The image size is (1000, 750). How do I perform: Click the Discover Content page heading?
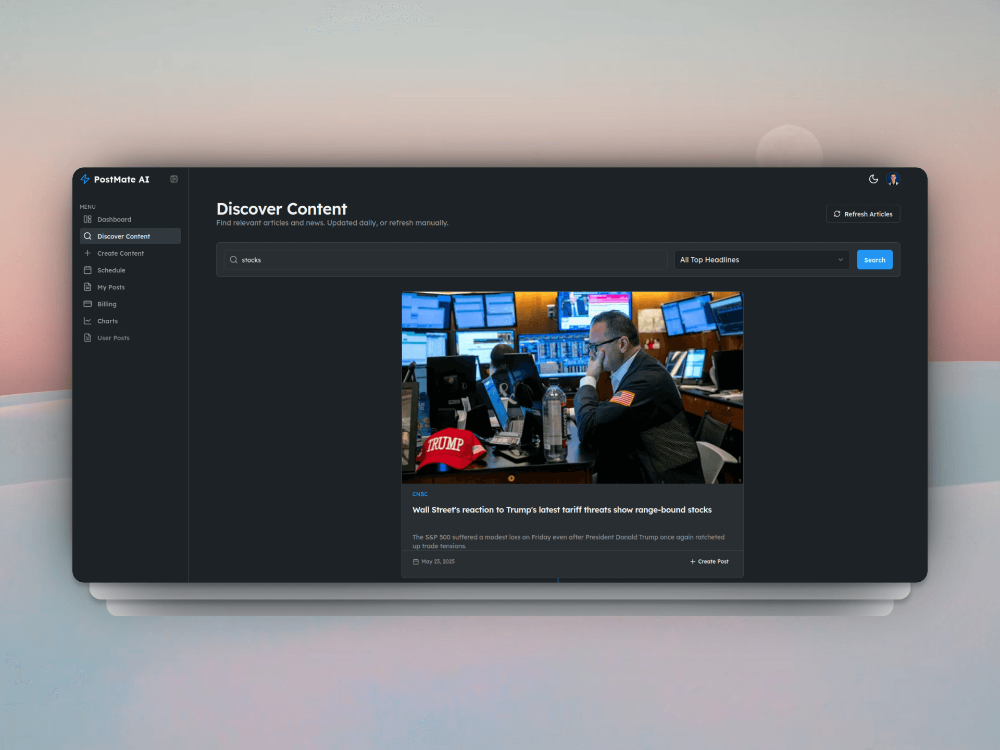[281, 209]
